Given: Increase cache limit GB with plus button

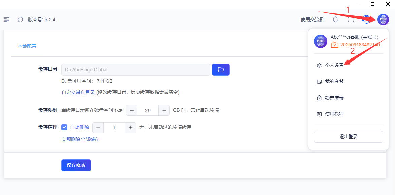Looking at the screenshot, I should [164, 110].
